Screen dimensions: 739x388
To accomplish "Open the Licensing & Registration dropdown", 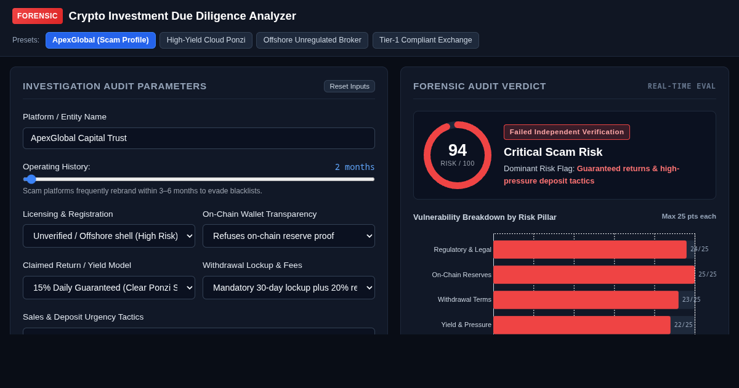I will (x=109, y=236).
